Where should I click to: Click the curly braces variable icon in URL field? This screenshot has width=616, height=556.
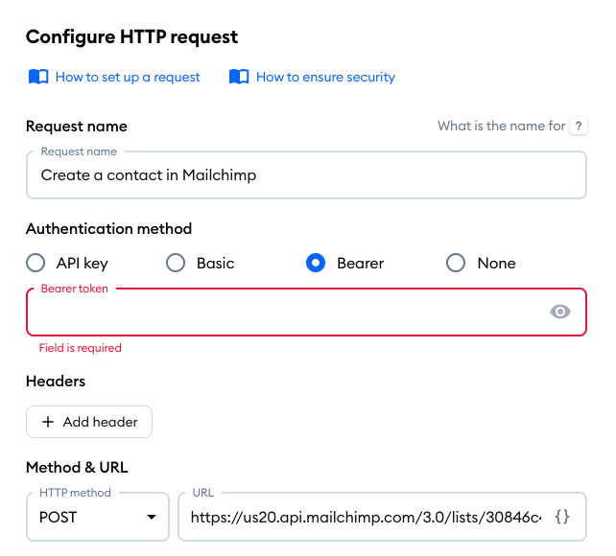pyautogui.click(x=563, y=517)
